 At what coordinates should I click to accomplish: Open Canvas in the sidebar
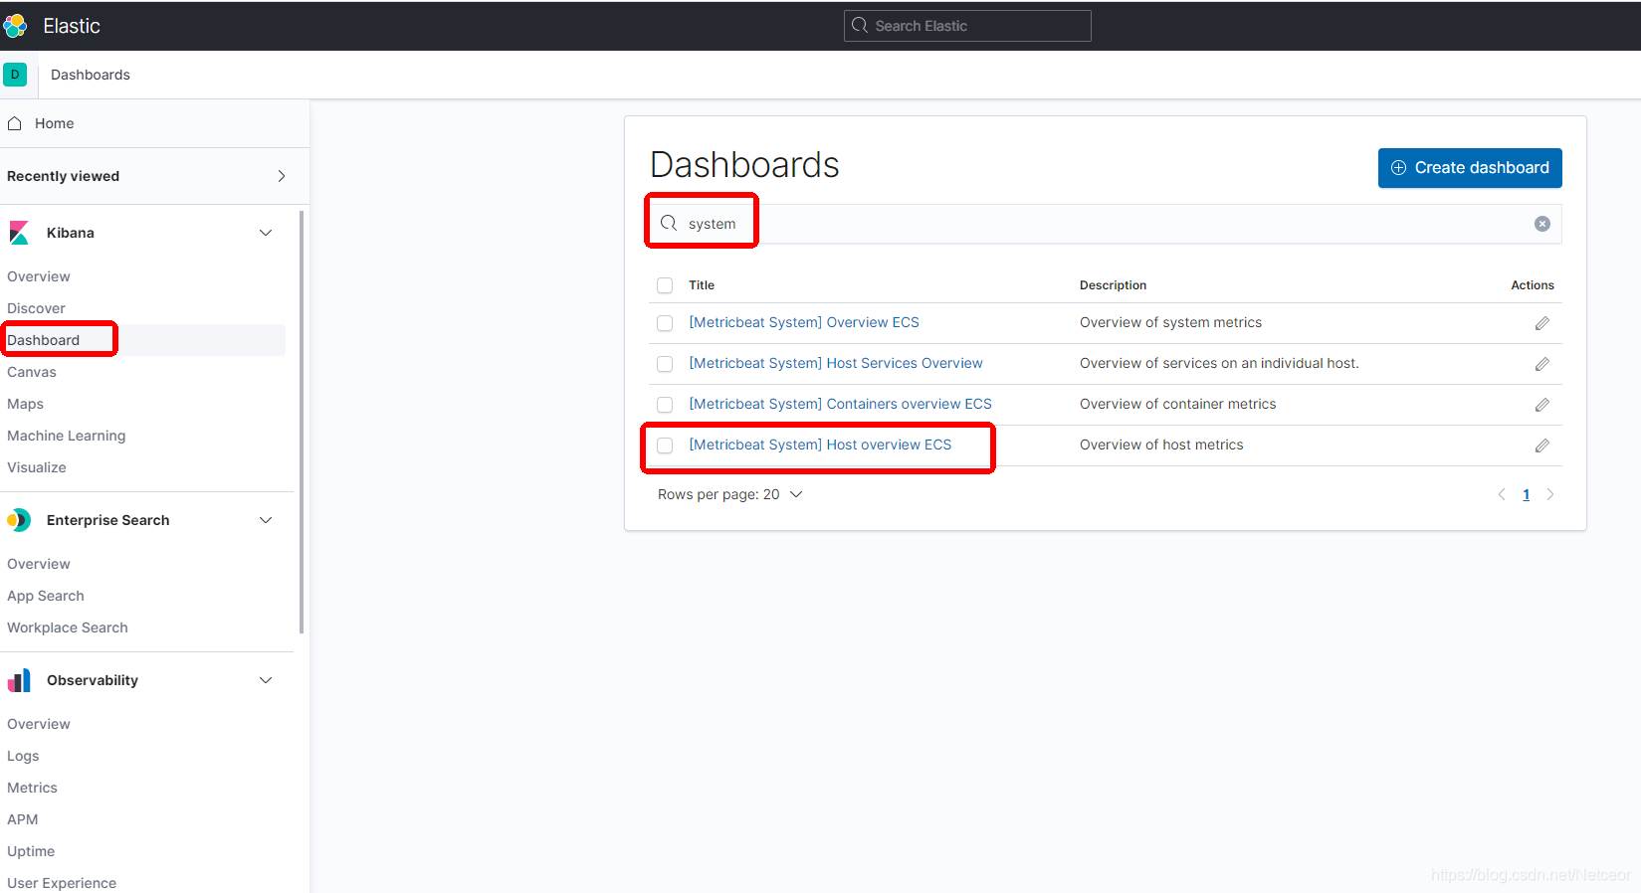pyautogui.click(x=32, y=372)
